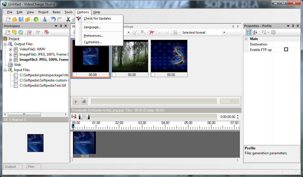Add new output file in Workspace toolbar
303x177 pixels.
8,32
